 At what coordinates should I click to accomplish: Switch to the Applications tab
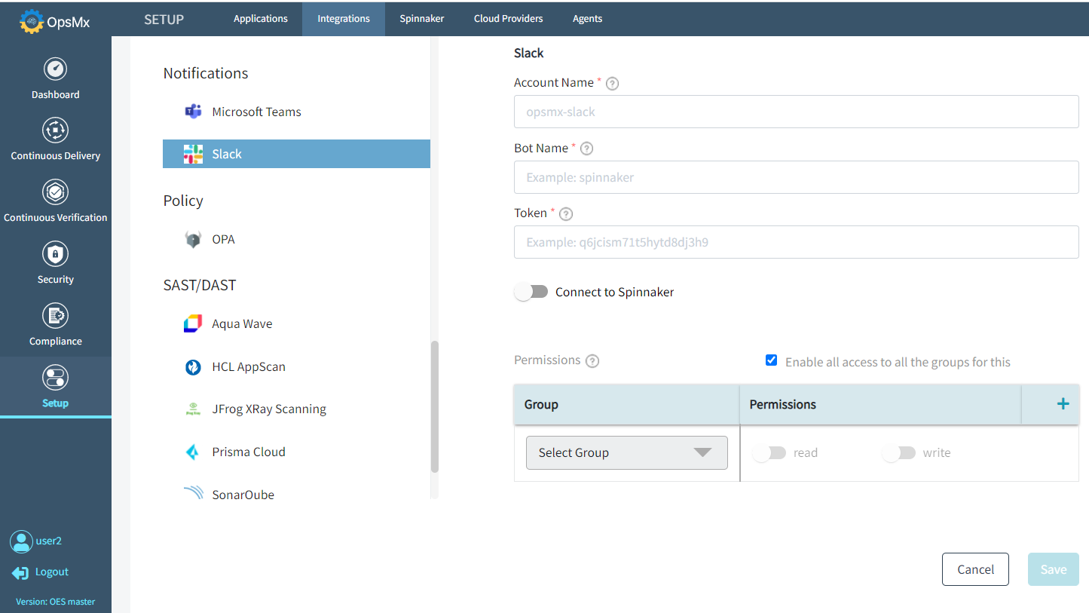(260, 18)
